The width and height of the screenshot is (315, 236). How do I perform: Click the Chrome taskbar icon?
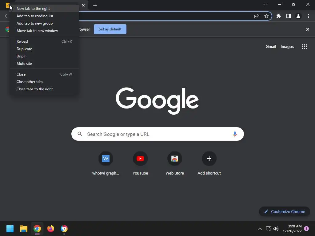coord(37,229)
